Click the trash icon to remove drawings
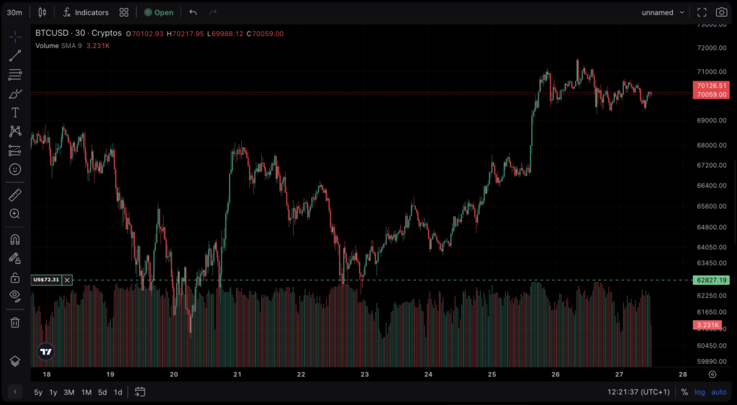737x405 pixels. click(14, 322)
